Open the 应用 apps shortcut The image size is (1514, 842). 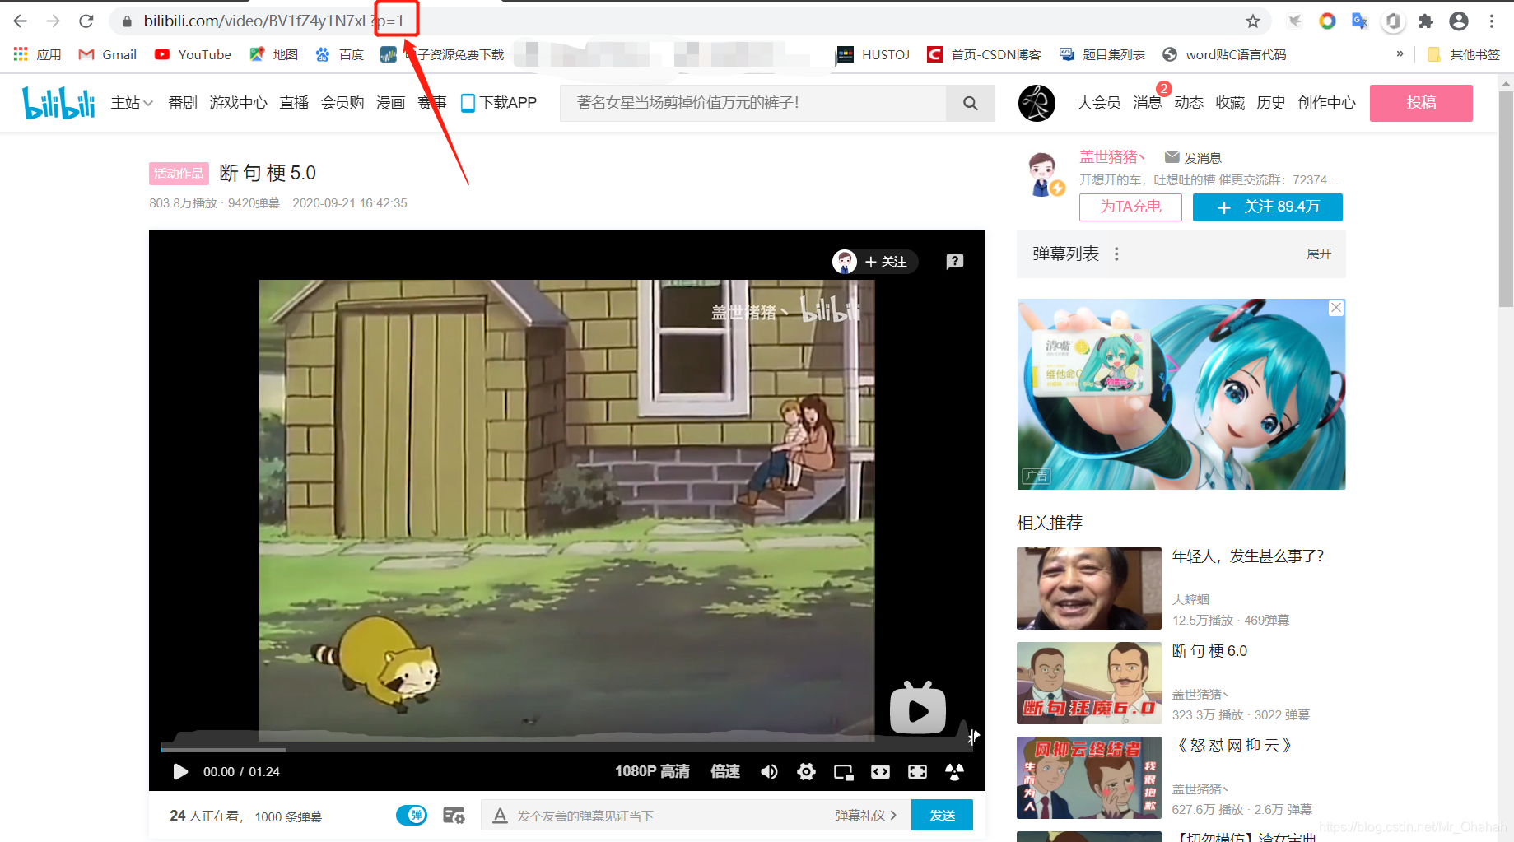(x=38, y=54)
